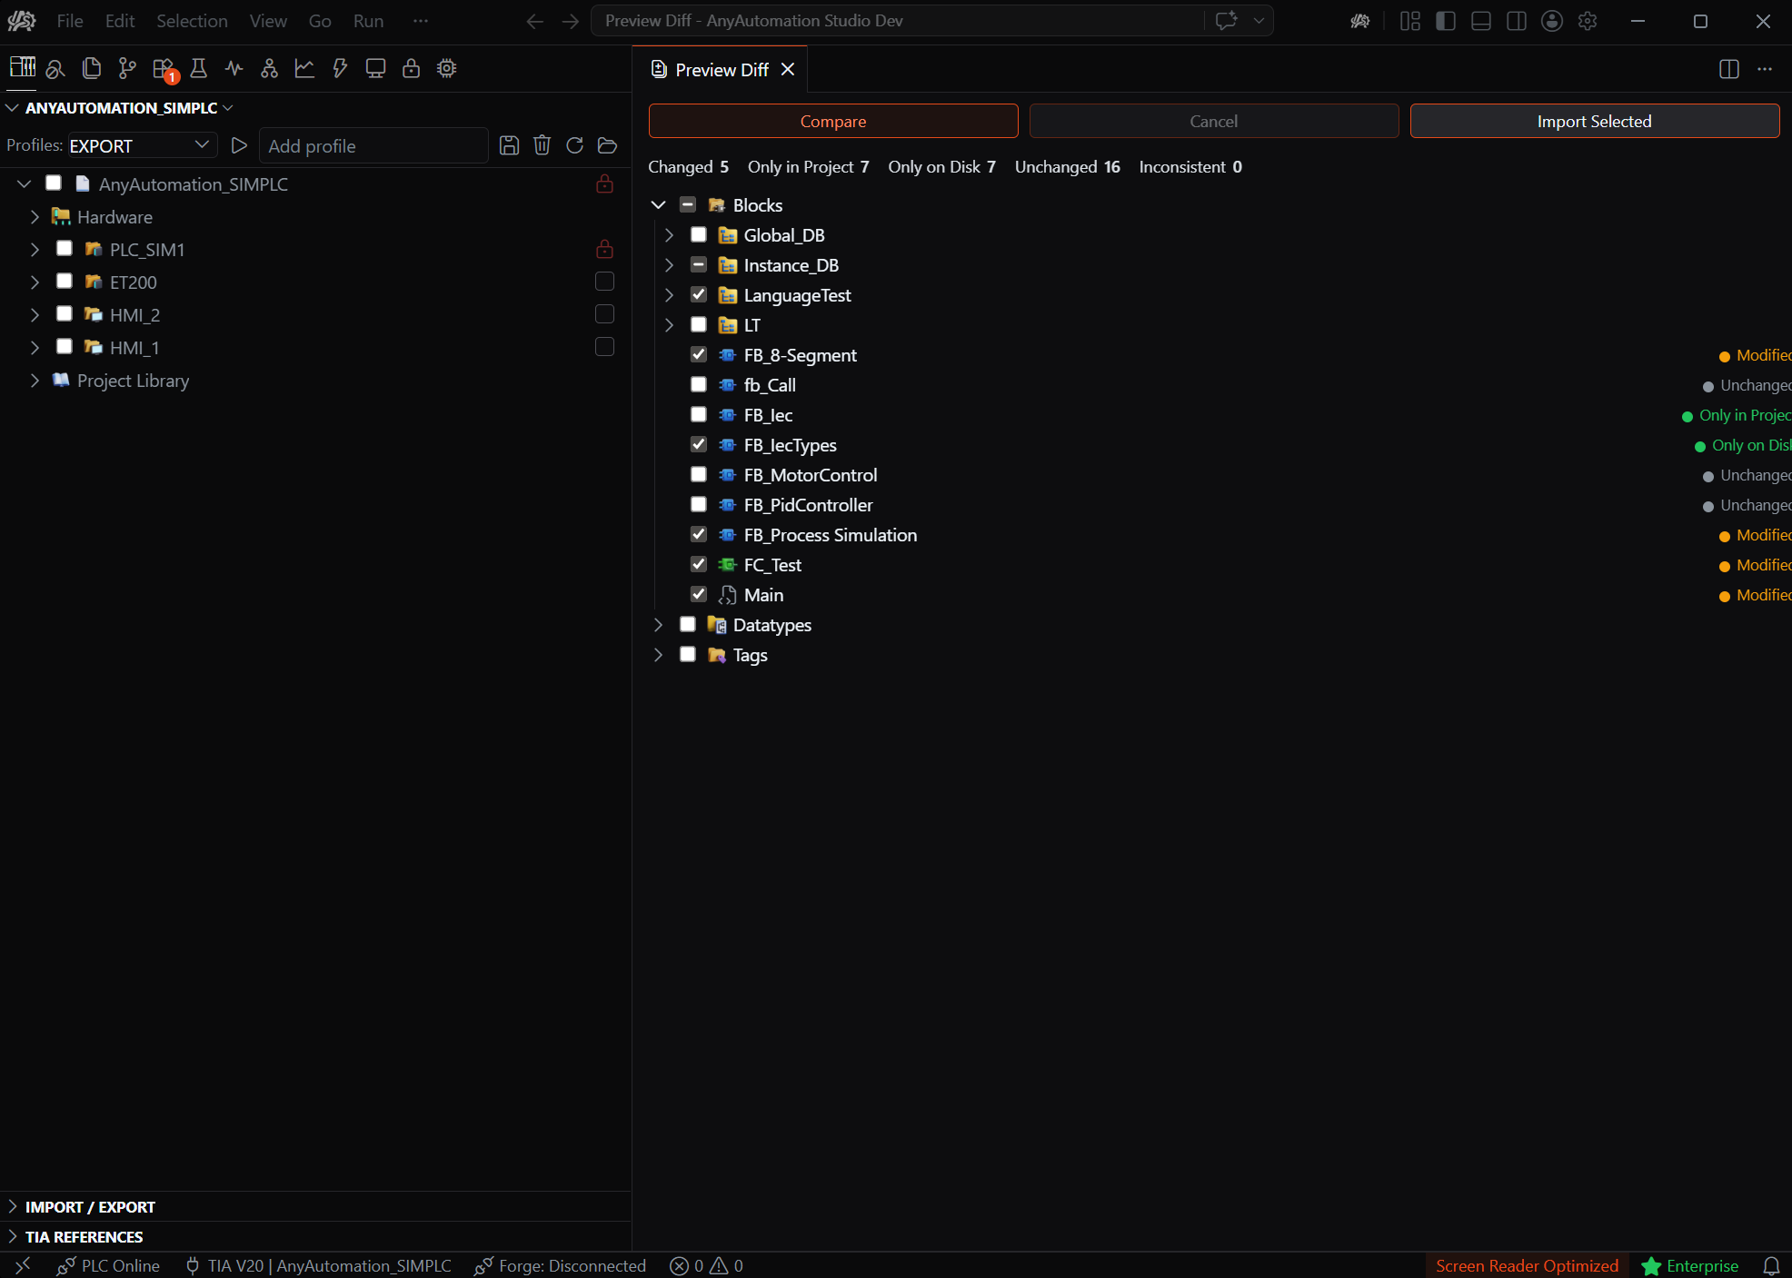Open the hierarchy network icon

tap(269, 68)
